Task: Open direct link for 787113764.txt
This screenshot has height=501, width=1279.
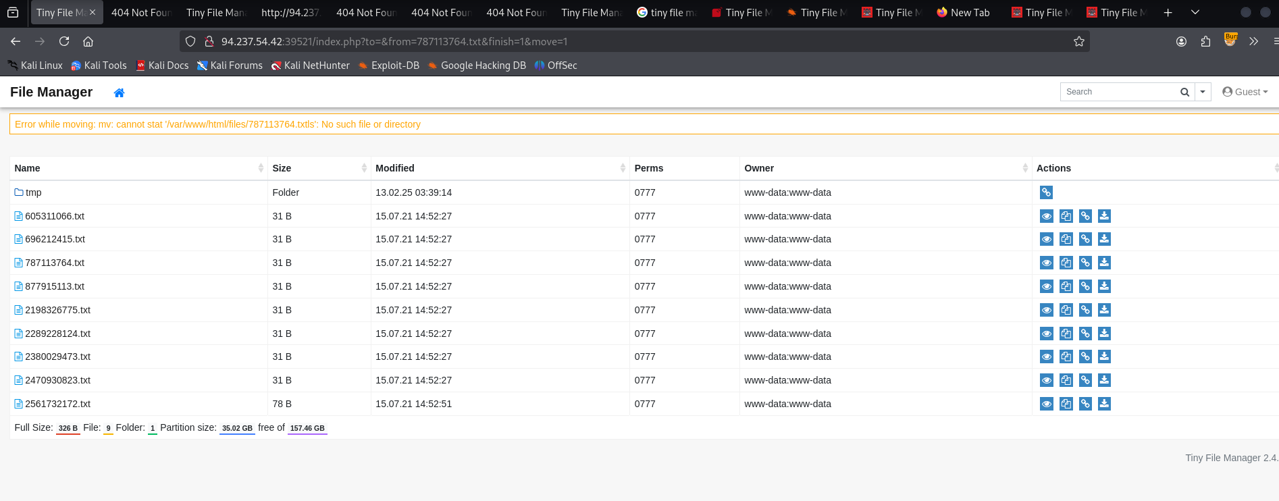Action: [x=1085, y=263]
